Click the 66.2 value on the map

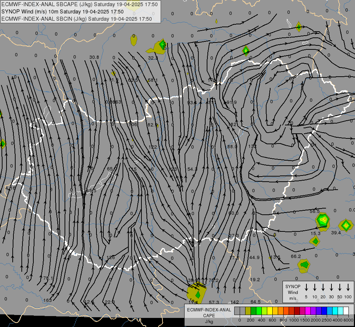tap(296, 257)
